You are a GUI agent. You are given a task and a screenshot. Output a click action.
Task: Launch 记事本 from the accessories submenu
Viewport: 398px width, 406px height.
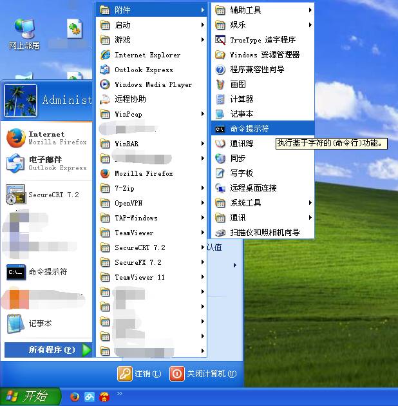tap(263, 114)
